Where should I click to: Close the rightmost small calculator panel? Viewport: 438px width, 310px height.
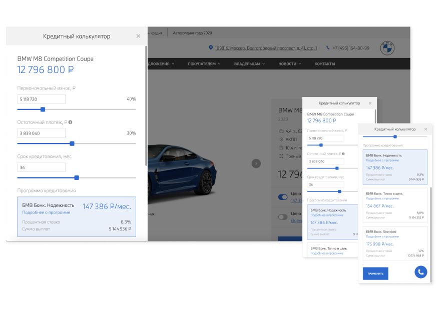pyautogui.click(x=425, y=129)
